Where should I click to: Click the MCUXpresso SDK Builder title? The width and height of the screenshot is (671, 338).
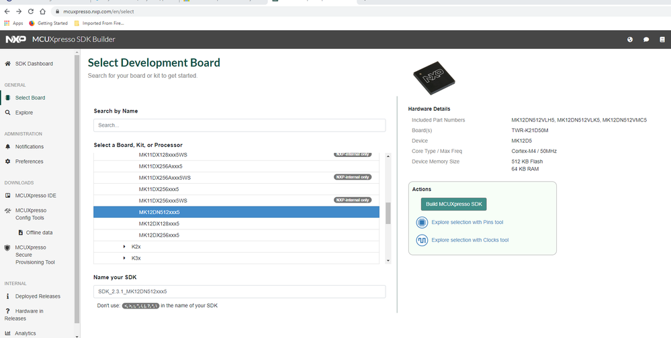[x=74, y=40]
